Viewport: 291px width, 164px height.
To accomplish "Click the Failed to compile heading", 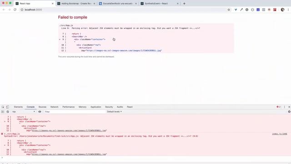I will tap(73, 17).
